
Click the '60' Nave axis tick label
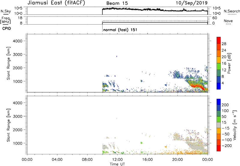point(215,18)
